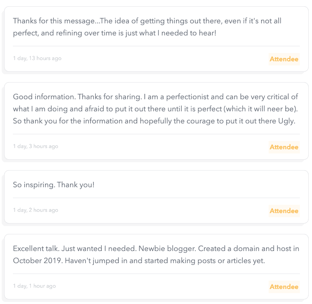The width and height of the screenshot is (312, 304).
Task: Click the '1 day, 2 hours ago' timestamp
Action: click(x=35, y=210)
